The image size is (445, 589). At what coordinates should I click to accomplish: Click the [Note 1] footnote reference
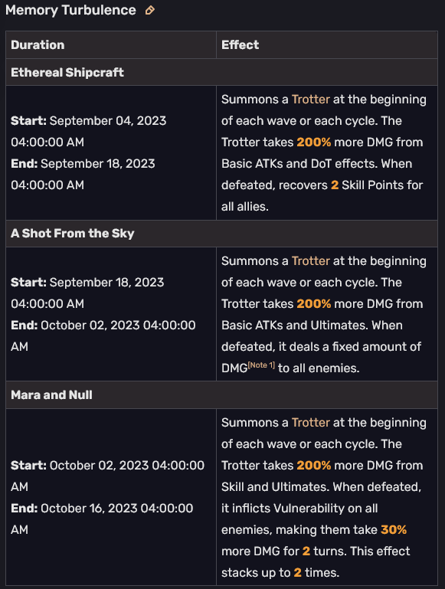261,365
